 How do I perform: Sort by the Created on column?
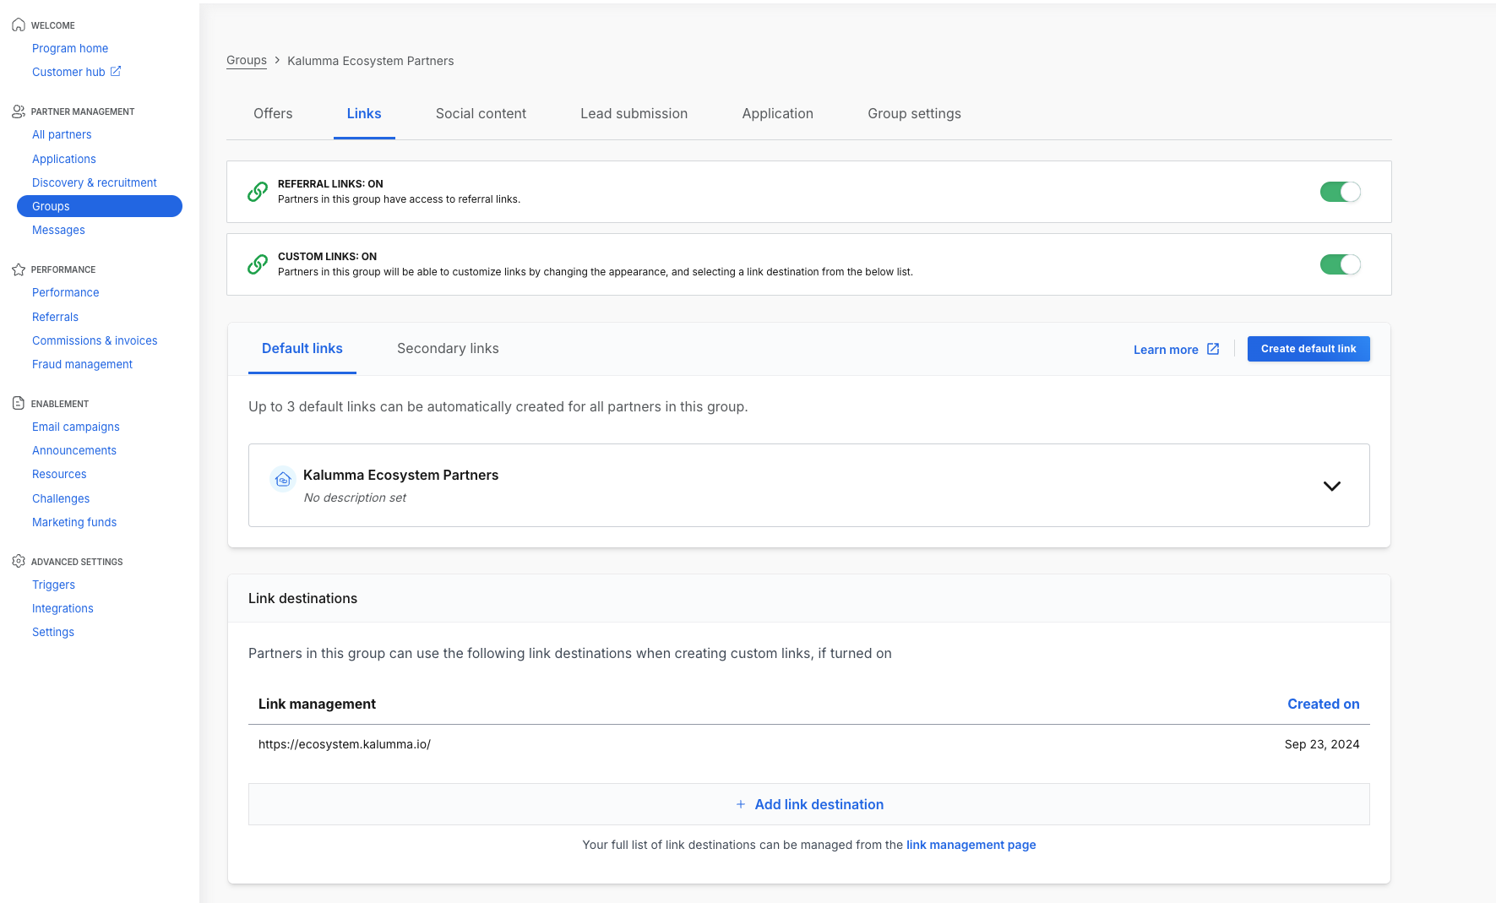coord(1324,704)
